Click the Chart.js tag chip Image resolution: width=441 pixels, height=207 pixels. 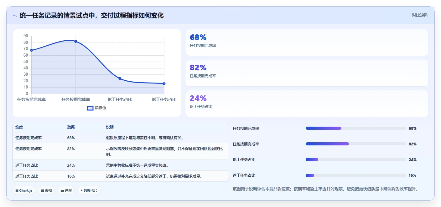pos(24,190)
